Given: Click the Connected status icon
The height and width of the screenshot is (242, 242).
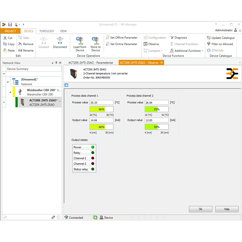Looking at the screenshot, I should [66, 217].
